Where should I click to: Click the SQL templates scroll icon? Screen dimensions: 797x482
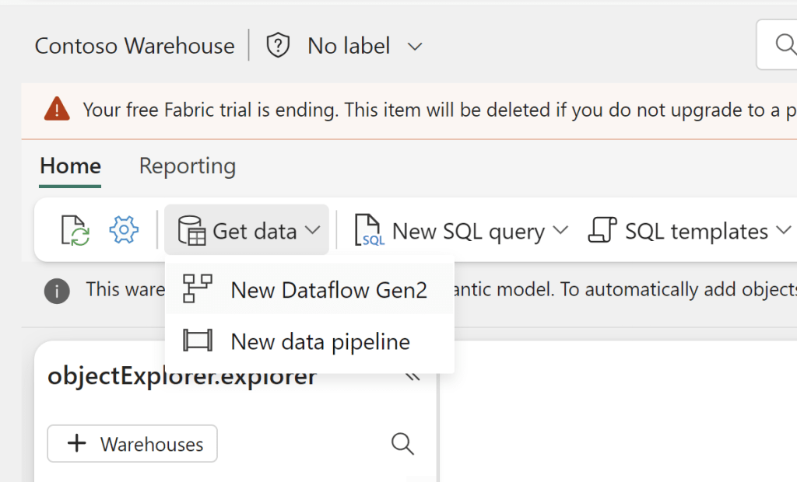coord(602,231)
